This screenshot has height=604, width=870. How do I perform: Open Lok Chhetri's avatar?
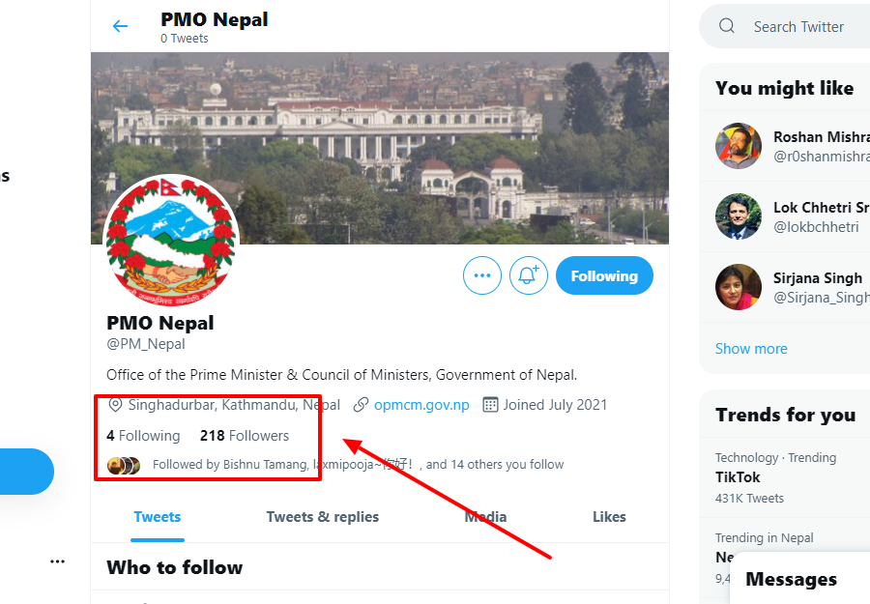[739, 216]
